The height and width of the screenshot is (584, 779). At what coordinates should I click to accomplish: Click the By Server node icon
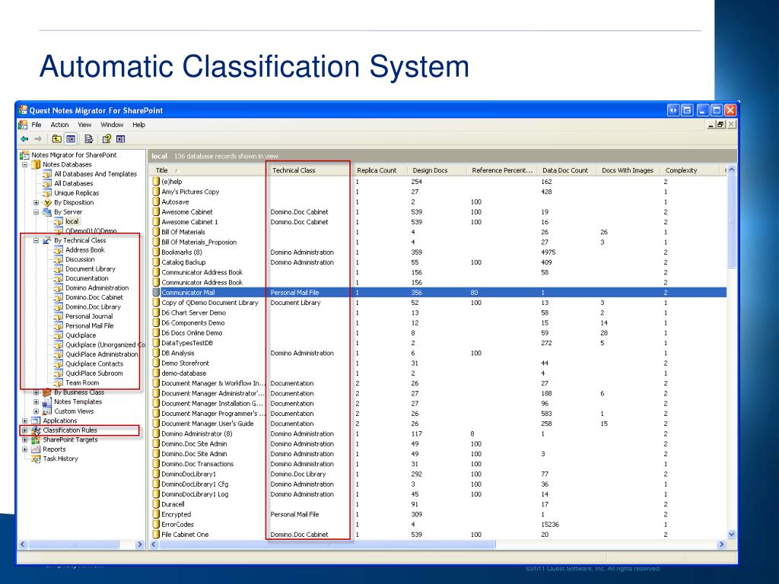coord(47,212)
